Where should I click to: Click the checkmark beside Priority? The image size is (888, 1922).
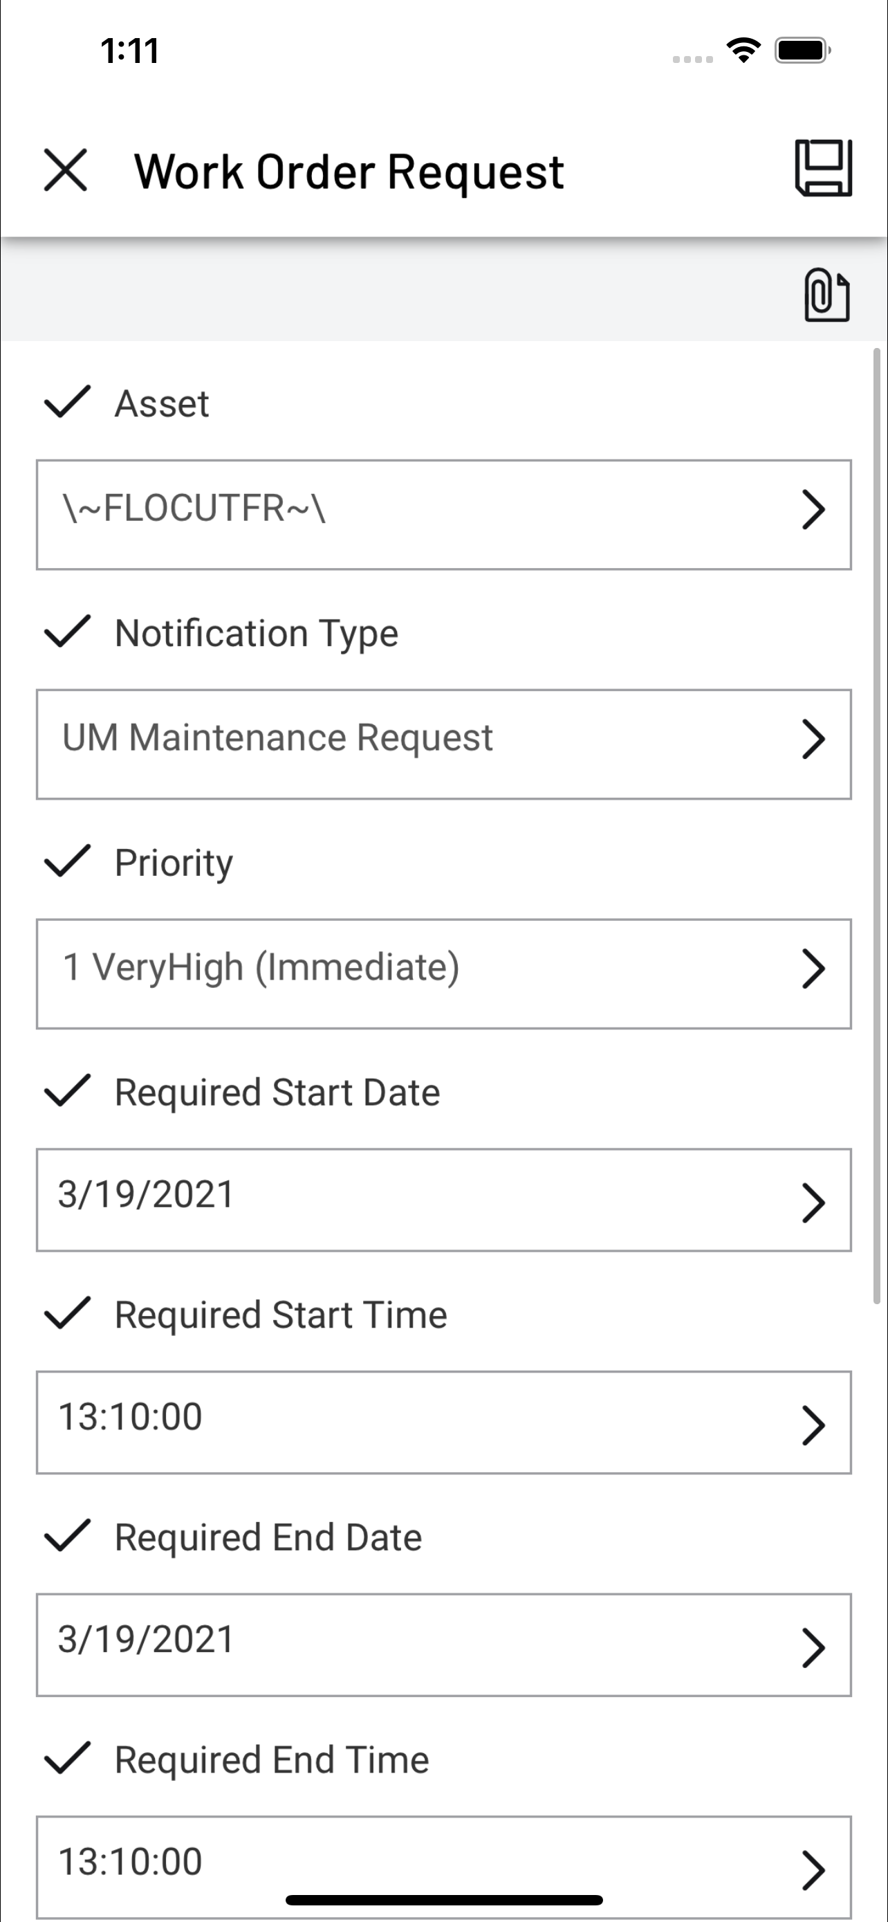click(x=67, y=861)
